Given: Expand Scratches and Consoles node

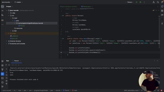Looking at the screenshot, I should [x=7, y=44].
